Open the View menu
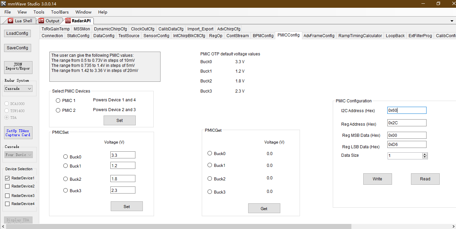The image size is (456, 229). (22, 12)
